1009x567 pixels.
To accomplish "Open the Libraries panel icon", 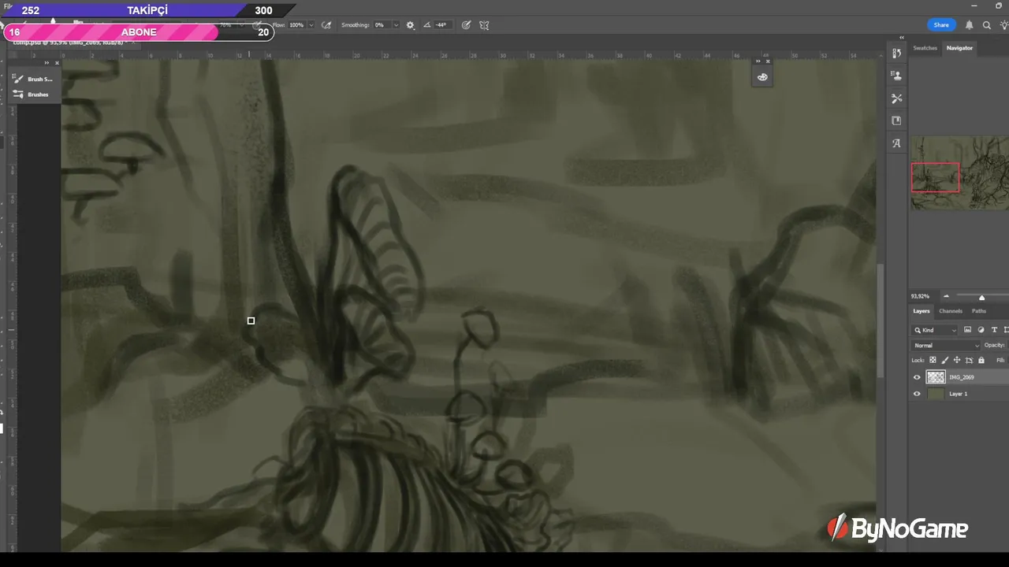I will [x=896, y=120].
